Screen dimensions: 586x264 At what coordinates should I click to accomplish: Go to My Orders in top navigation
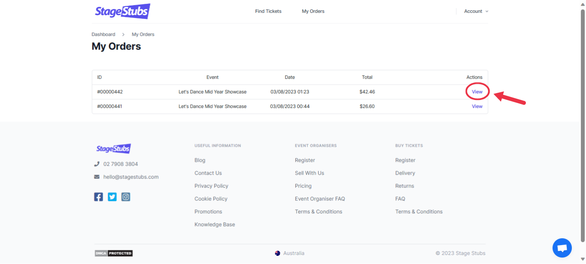(313, 12)
